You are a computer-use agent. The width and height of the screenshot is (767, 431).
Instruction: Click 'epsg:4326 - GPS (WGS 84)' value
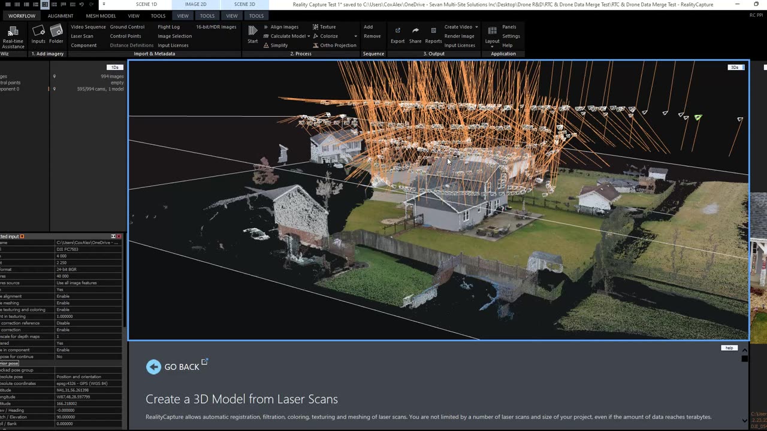(x=82, y=384)
